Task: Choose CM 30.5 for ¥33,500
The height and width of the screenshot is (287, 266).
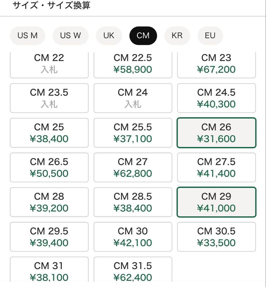Action: 216,237
